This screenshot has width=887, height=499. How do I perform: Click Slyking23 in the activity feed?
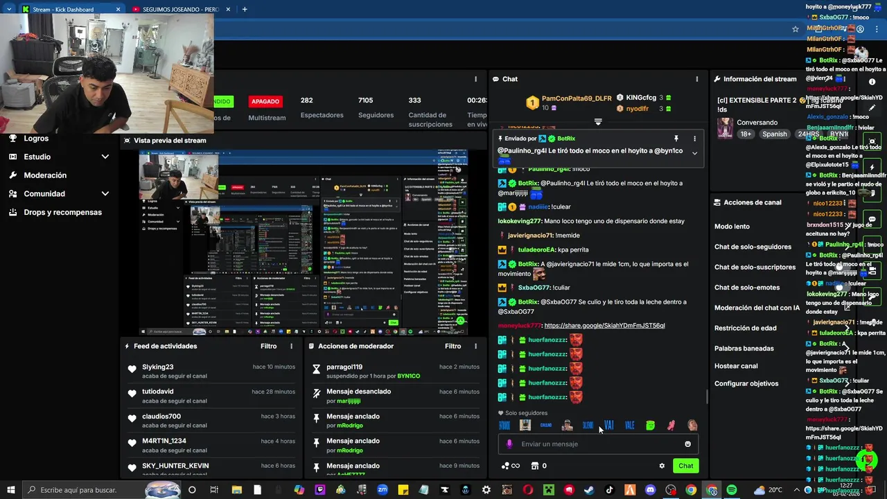[158, 367]
